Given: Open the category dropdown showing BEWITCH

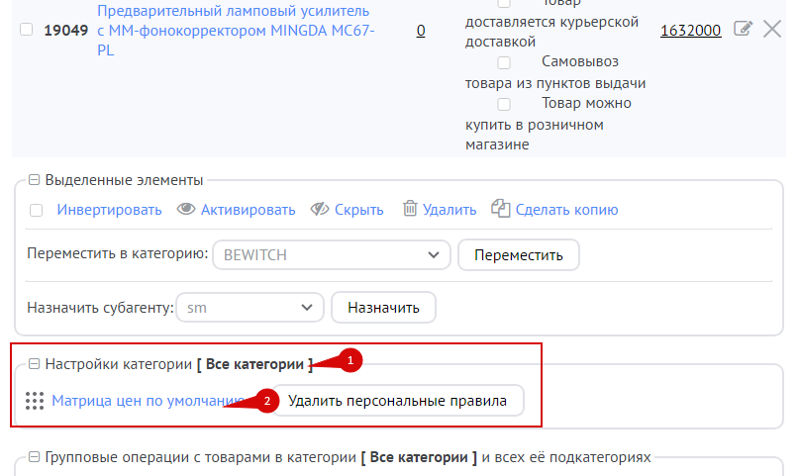Looking at the screenshot, I should 332,254.
